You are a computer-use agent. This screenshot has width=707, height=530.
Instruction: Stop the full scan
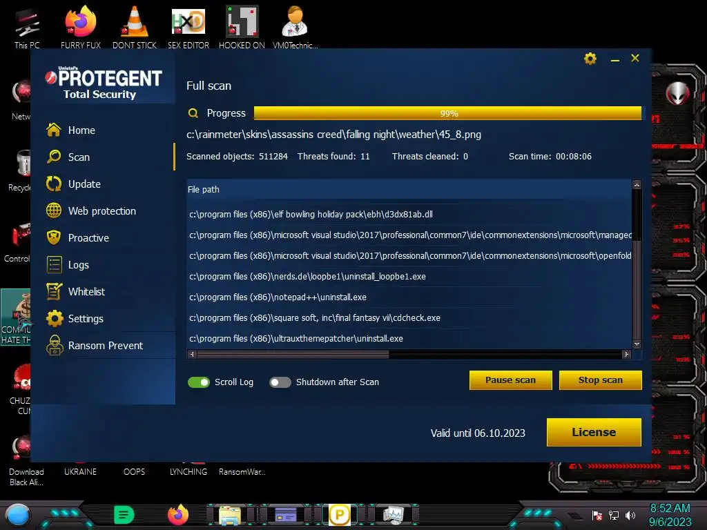pos(600,380)
